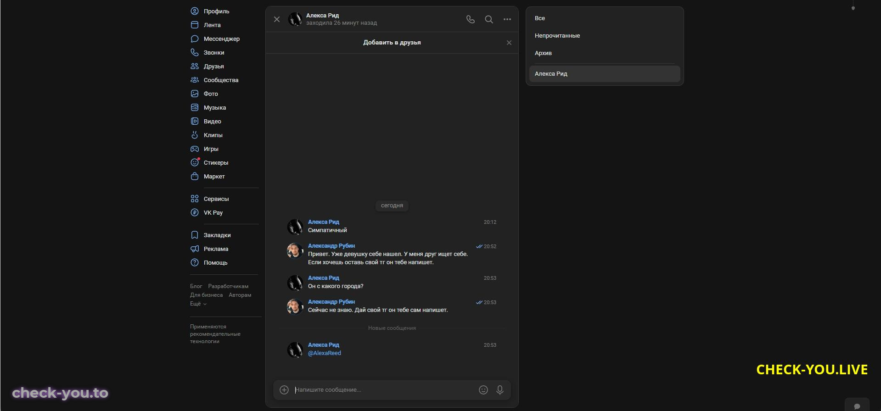Click the Добавить в друзья button
Image resolution: width=881 pixels, height=411 pixels.
392,43
